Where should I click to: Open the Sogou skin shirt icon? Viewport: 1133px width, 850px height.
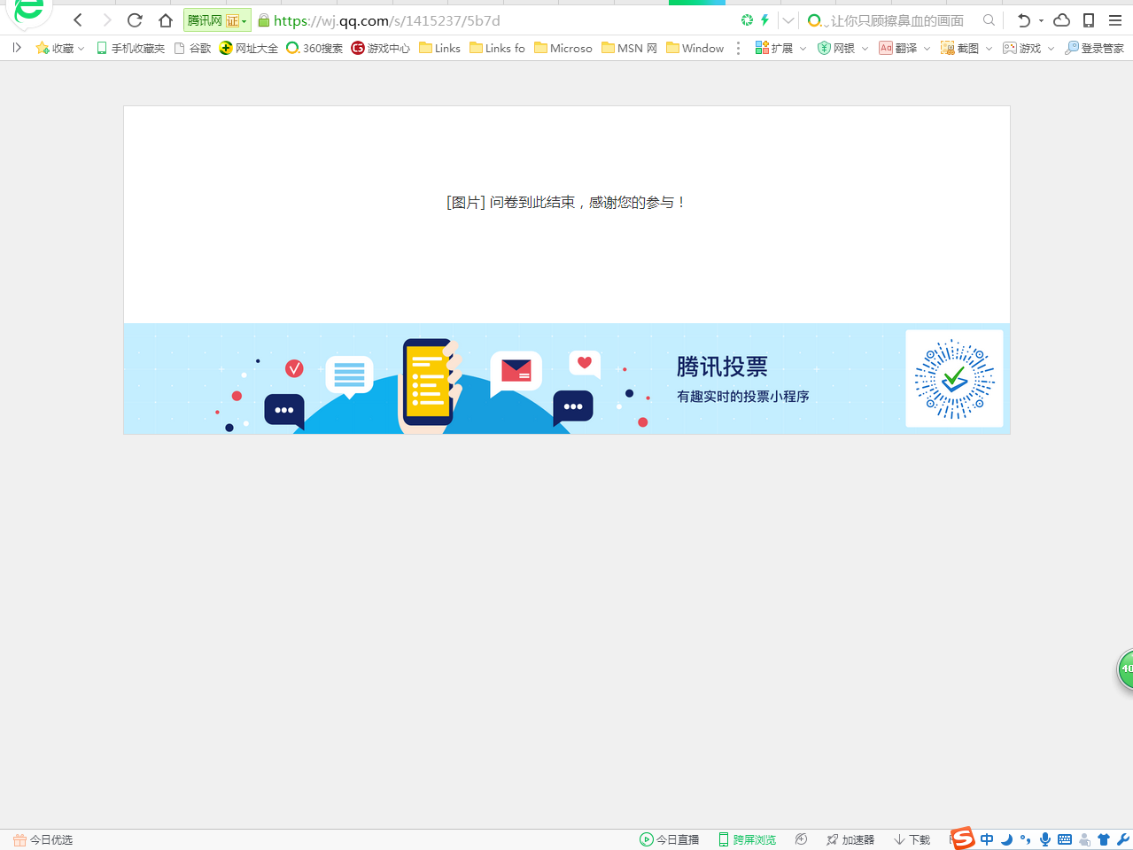(1104, 839)
